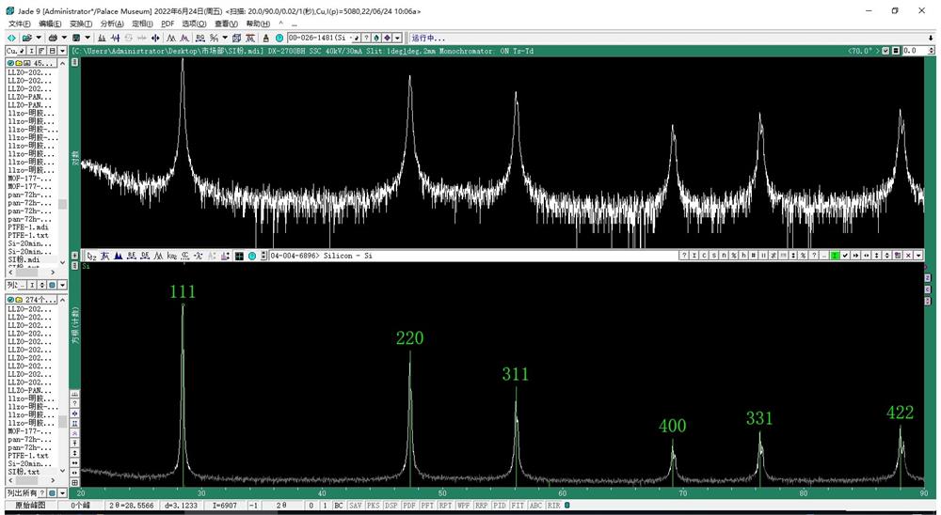Click the leftmost green arrows toolbar icon
This screenshot has height=515, width=941.
click(9, 38)
